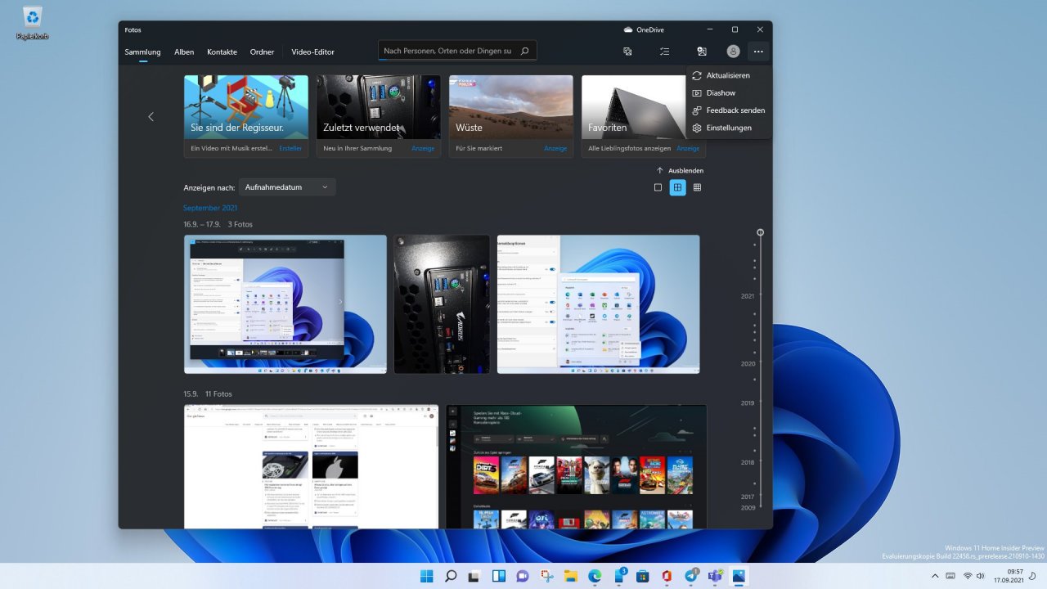This screenshot has height=589, width=1047.
Task: Launch the Snipping Tool from the taskbar
Action: pos(546,576)
